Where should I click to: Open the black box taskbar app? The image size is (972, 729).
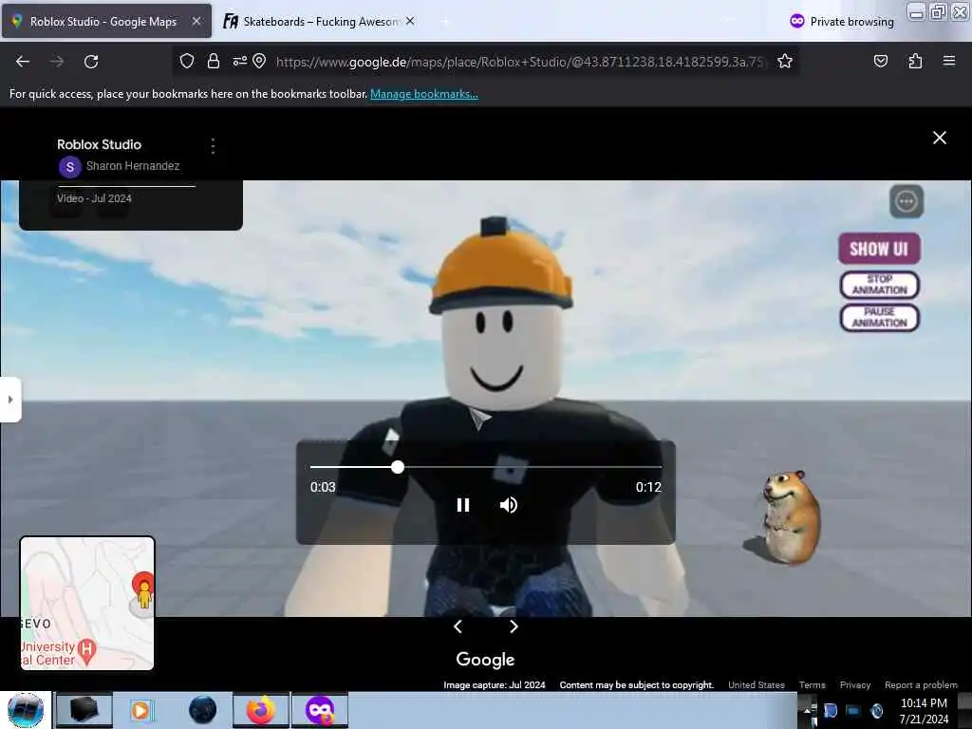pos(84,710)
